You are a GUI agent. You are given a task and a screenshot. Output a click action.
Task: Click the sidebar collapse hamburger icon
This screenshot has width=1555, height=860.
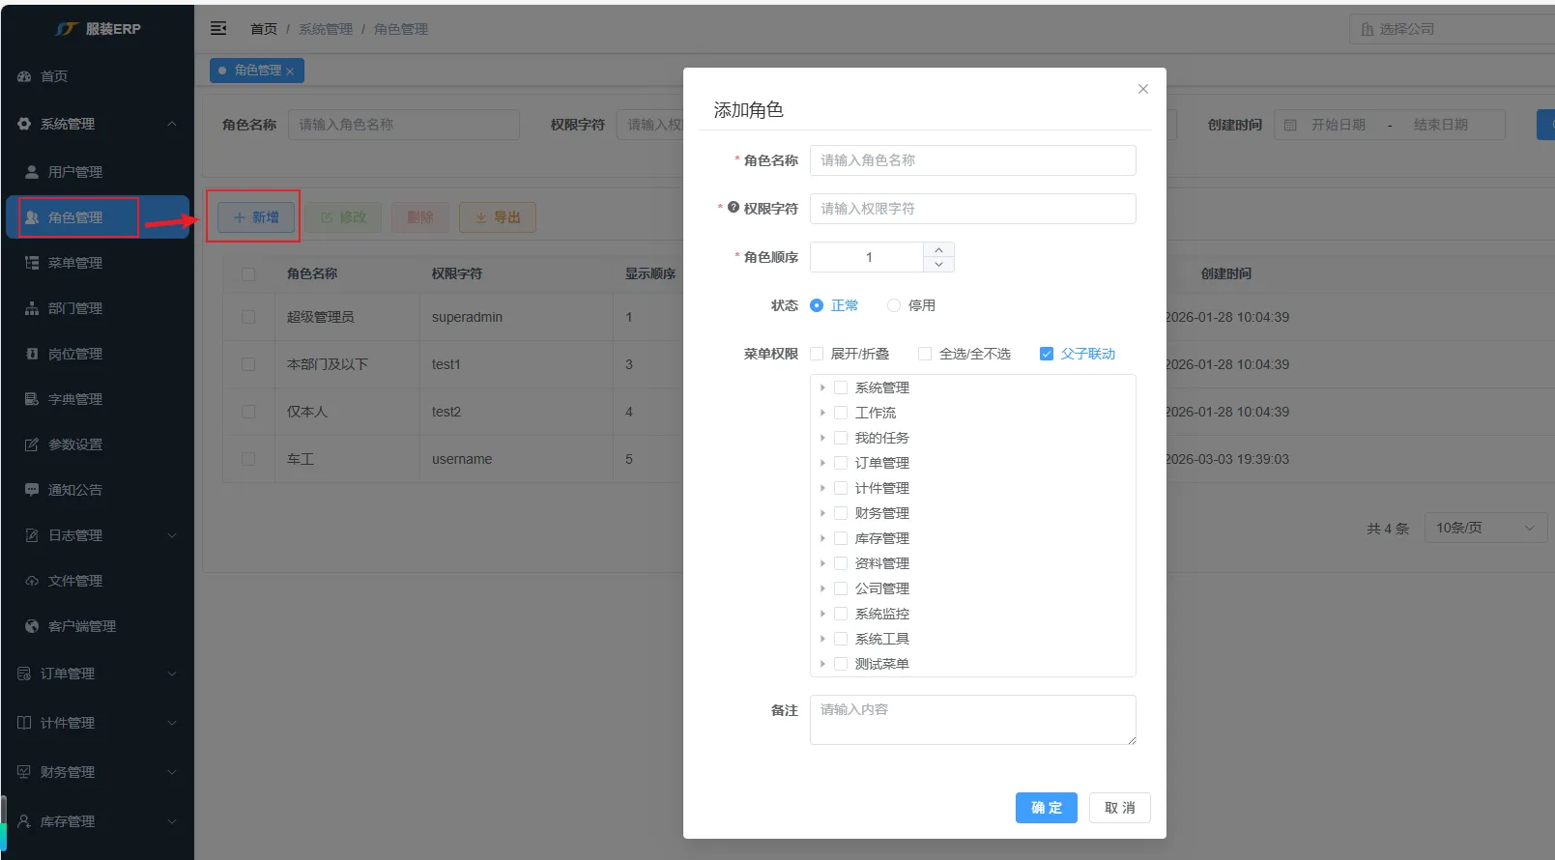(x=218, y=28)
